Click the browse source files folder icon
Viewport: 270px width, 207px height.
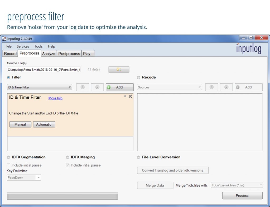pos(119,70)
